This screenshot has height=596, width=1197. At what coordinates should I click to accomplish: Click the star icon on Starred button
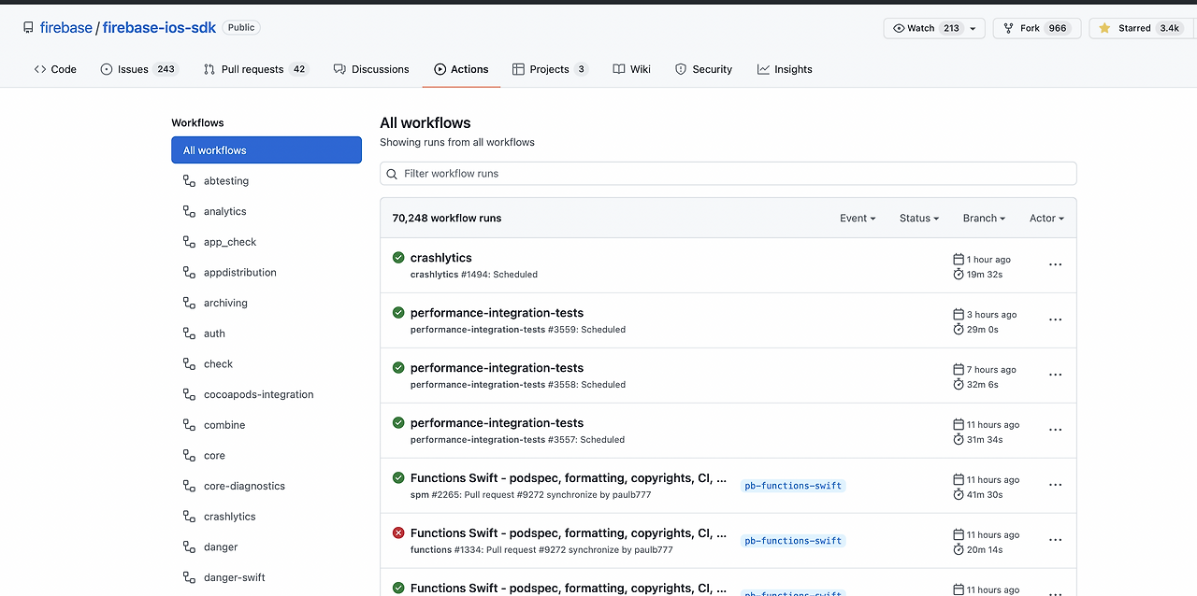[1104, 28]
